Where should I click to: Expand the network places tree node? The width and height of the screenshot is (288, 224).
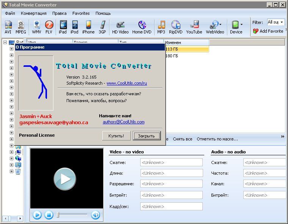11,158
